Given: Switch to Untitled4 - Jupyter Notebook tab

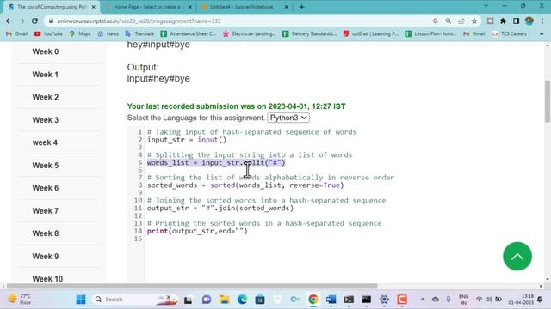Looking at the screenshot, I should click(x=245, y=7).
